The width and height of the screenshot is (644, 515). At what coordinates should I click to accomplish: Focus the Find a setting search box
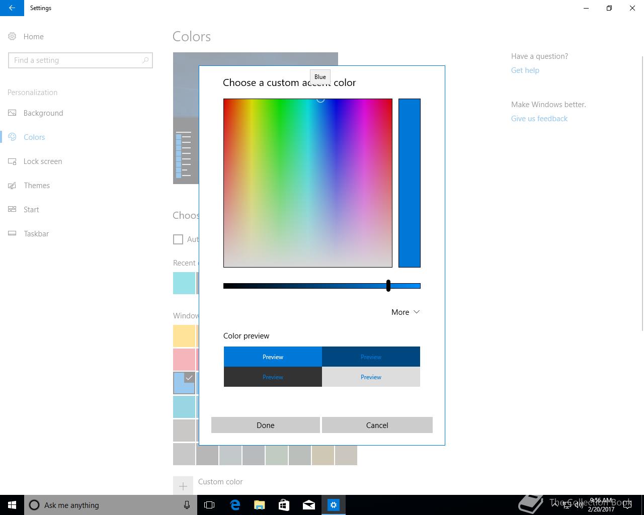(80, 60)
